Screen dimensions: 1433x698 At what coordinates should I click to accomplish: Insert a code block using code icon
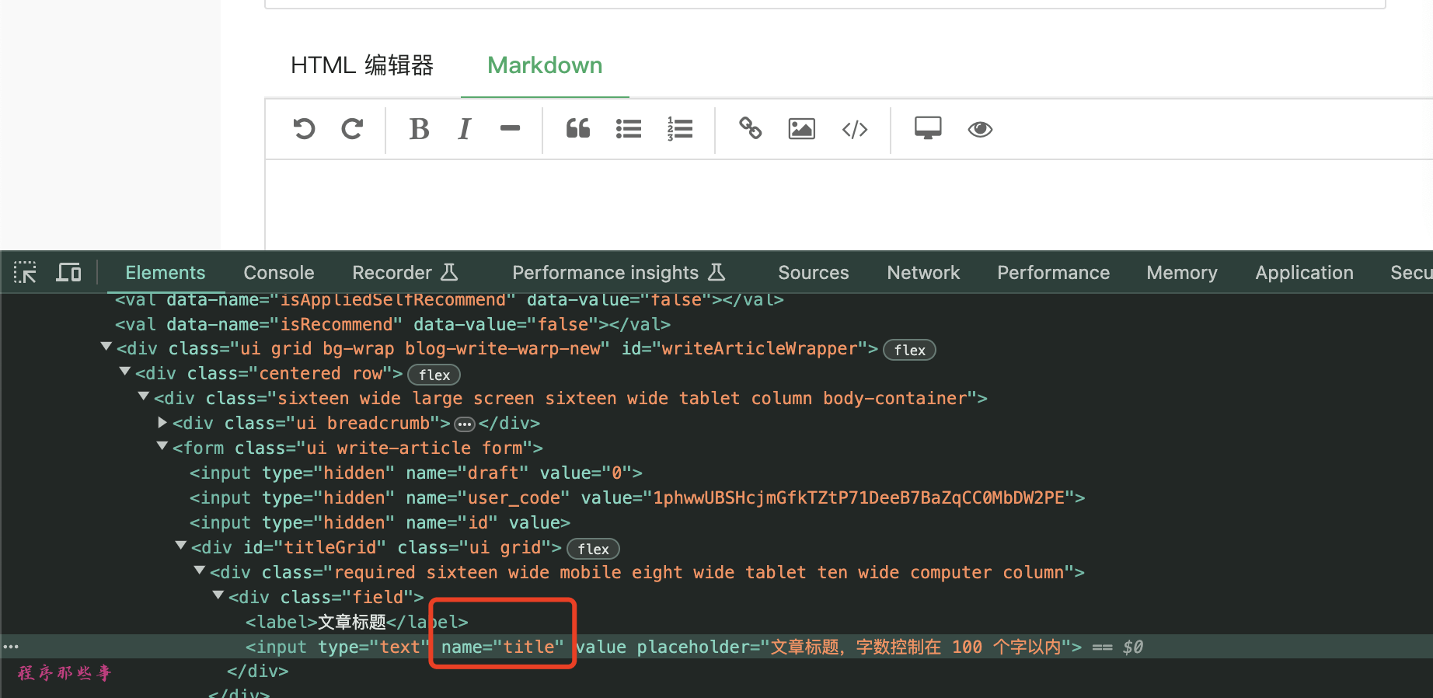click(854, 129)
